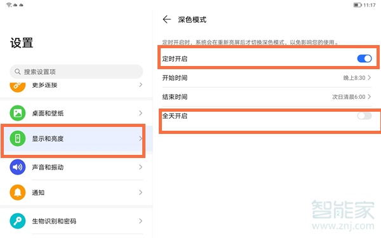Screen dimensions: 381x238
Task: Click the green 显示和亮度 phone icon
Action: pos(18,138)
